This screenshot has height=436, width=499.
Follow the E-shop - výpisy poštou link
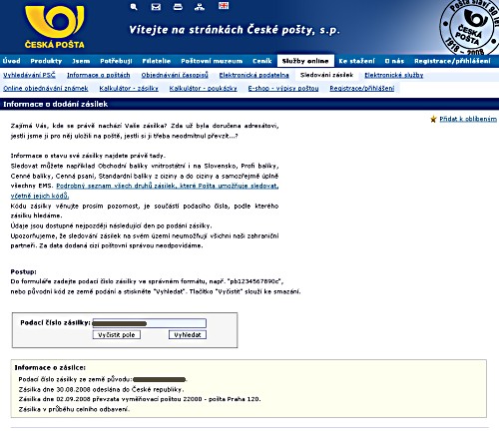pyautogui.click(x=283, y=89)
